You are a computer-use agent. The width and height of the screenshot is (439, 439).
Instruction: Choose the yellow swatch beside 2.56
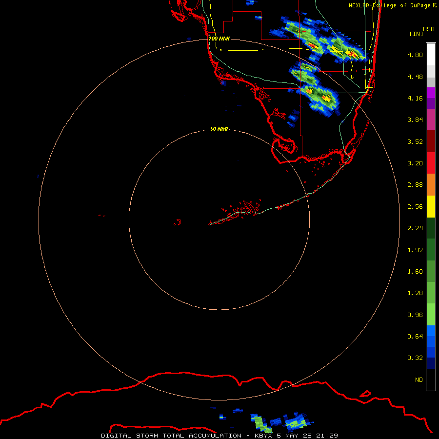pyautogui.click(x=431, y=206)
